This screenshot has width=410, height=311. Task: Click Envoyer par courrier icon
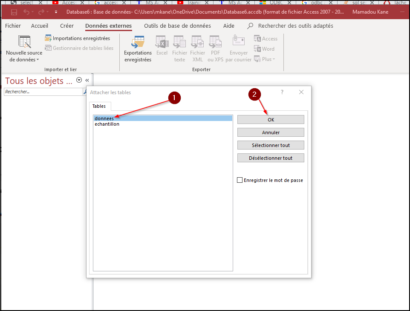pos(238,49)
